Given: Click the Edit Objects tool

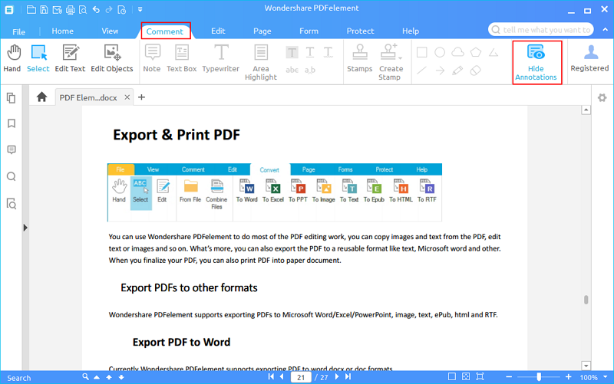Looking at the screenshot, I should (x=112, y=58).
